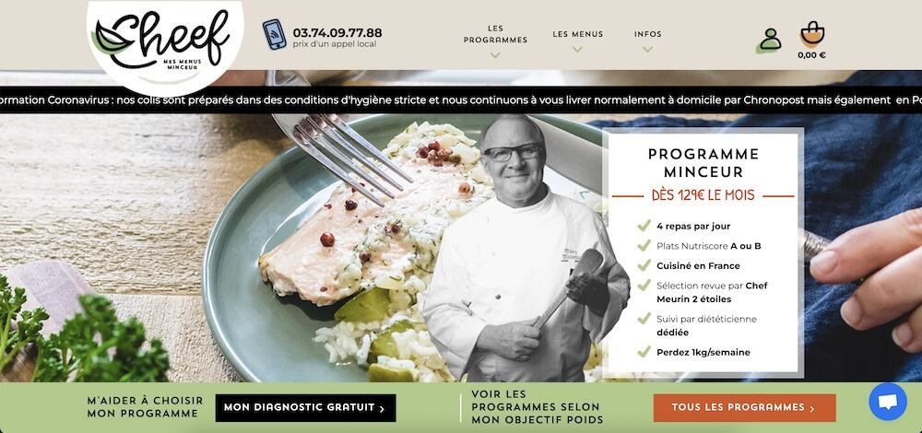The height and width of the screenshot is (433, 922).
Task: Open the user account icon
Action: click(x=769, y=40)
